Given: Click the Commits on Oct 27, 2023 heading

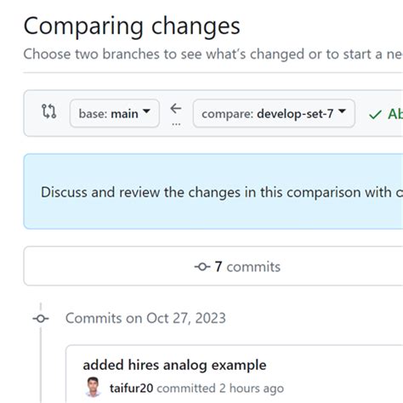Looking at the screenshot, I should pos(145,318).
